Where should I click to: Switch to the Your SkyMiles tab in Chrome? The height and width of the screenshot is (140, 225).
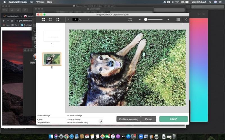(x=12, y=16)
